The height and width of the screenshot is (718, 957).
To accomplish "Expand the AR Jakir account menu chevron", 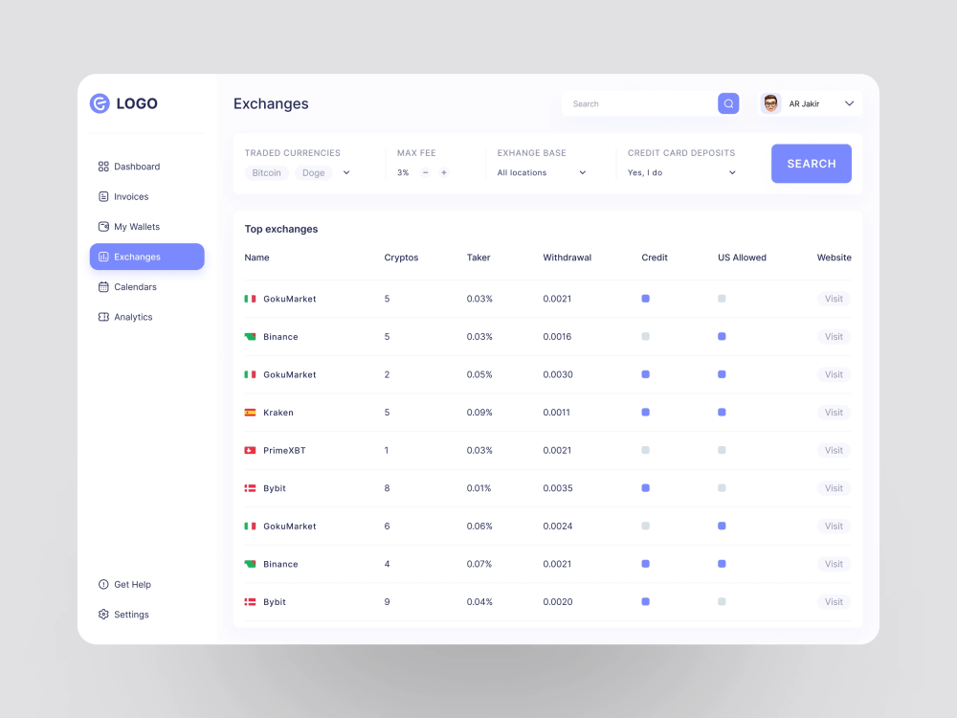I will click(x=849, y=103).
